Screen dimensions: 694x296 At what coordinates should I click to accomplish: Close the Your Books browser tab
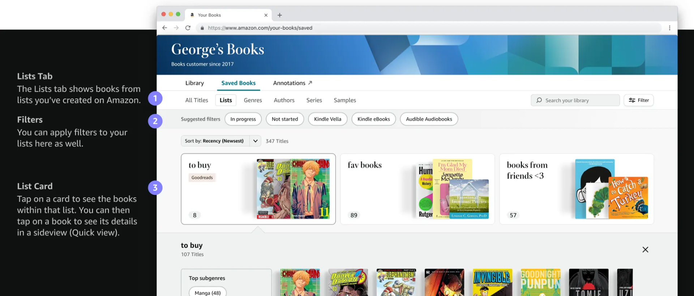coord(266,15)
